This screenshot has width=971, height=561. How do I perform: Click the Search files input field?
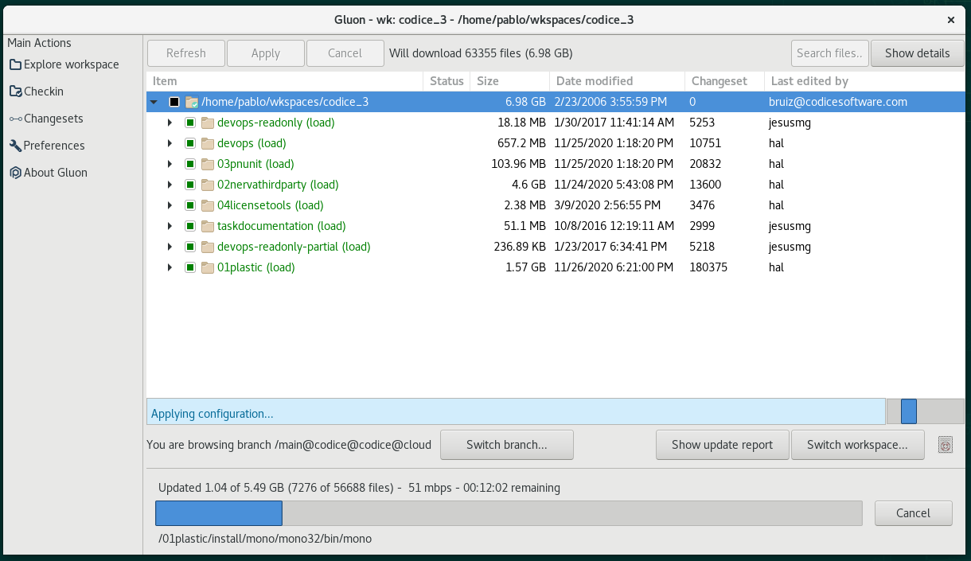tap(829, 53)
